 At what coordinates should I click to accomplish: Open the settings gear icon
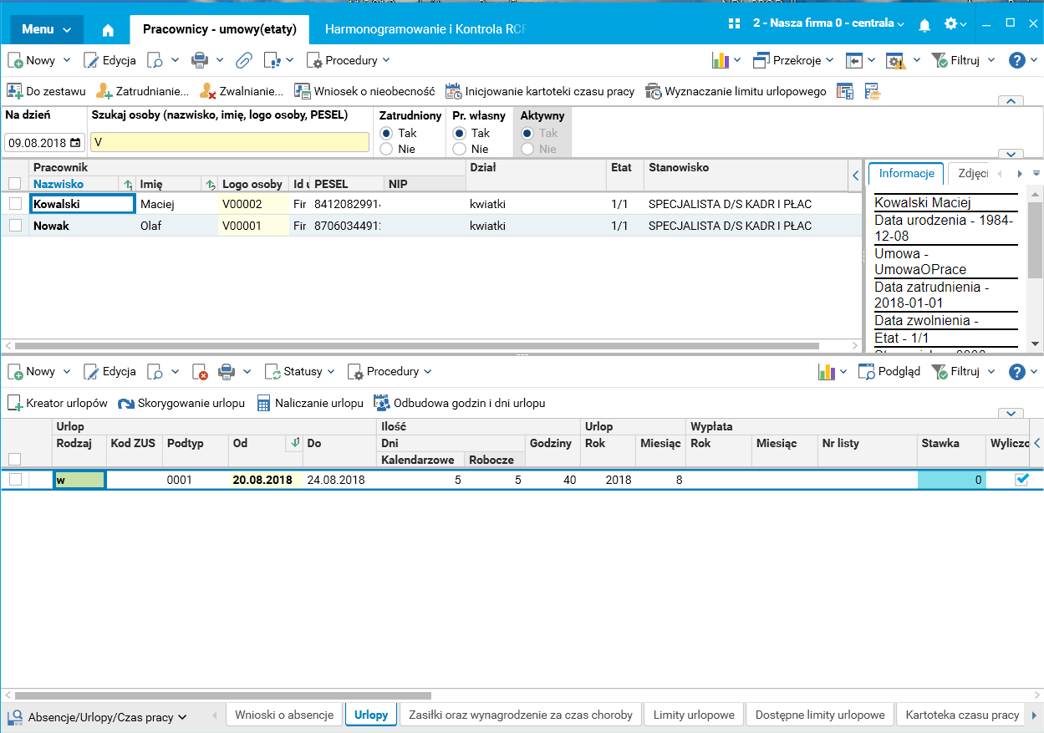(951, 24)
